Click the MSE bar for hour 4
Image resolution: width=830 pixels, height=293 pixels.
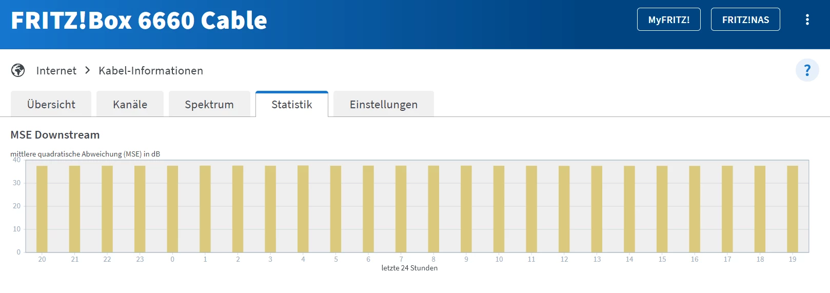click(x=303, y=209)
